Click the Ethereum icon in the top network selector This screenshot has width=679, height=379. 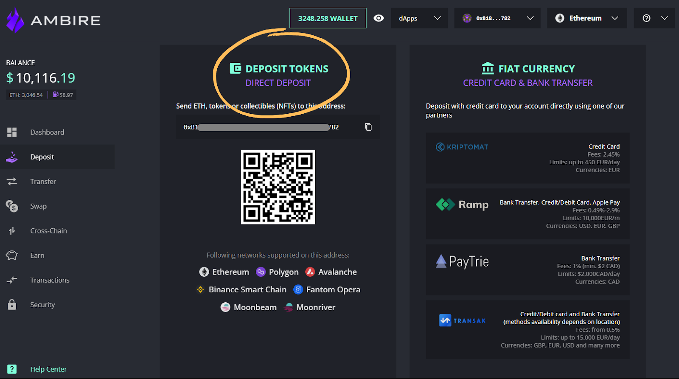click(560, 18)
